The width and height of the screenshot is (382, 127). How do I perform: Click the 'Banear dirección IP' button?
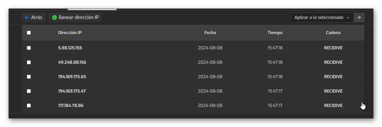(x=75, y=18)
